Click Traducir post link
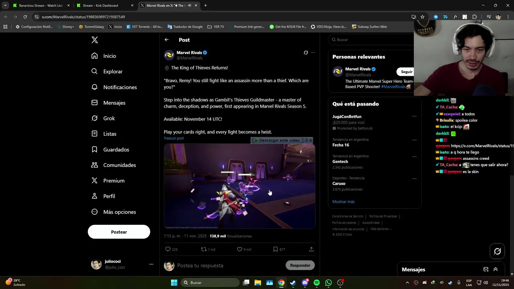 point(173,138)
